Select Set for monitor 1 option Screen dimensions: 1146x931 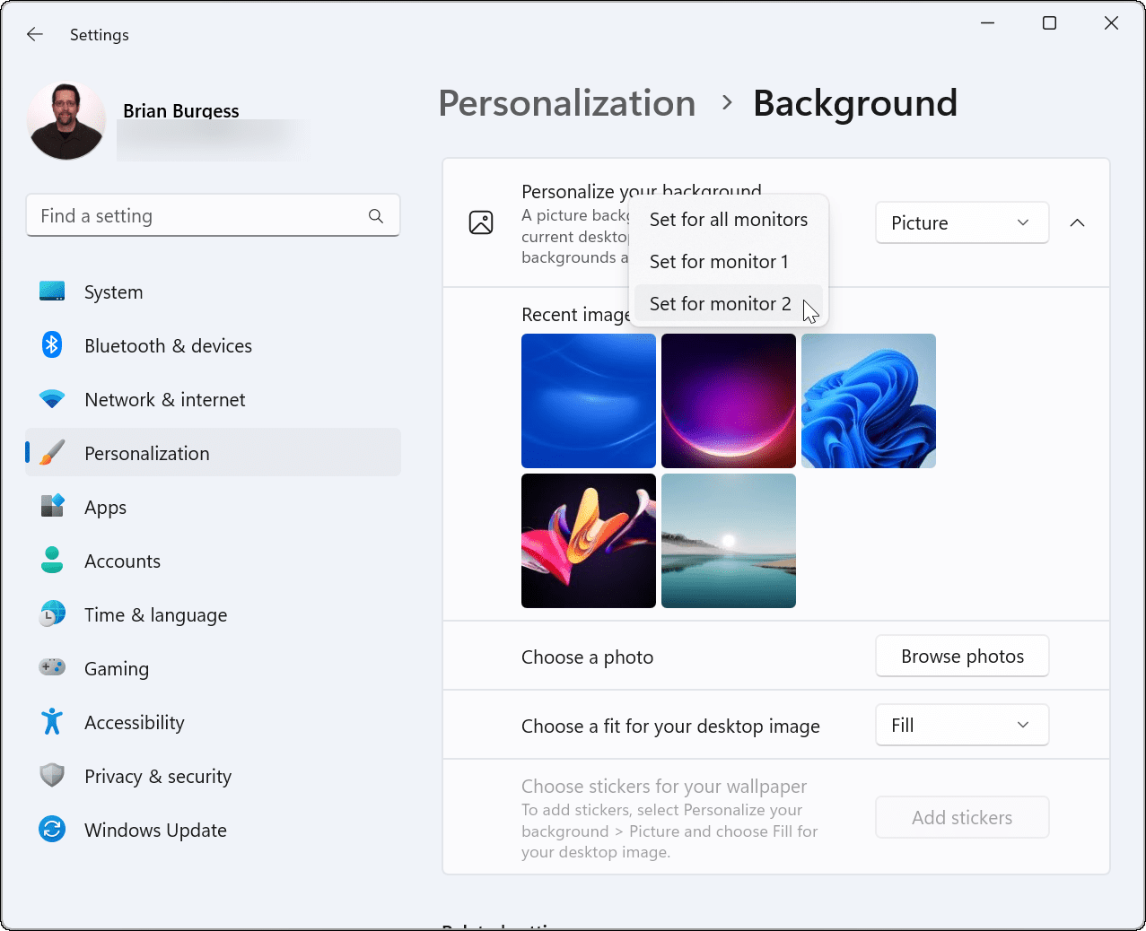coord(719,262)
